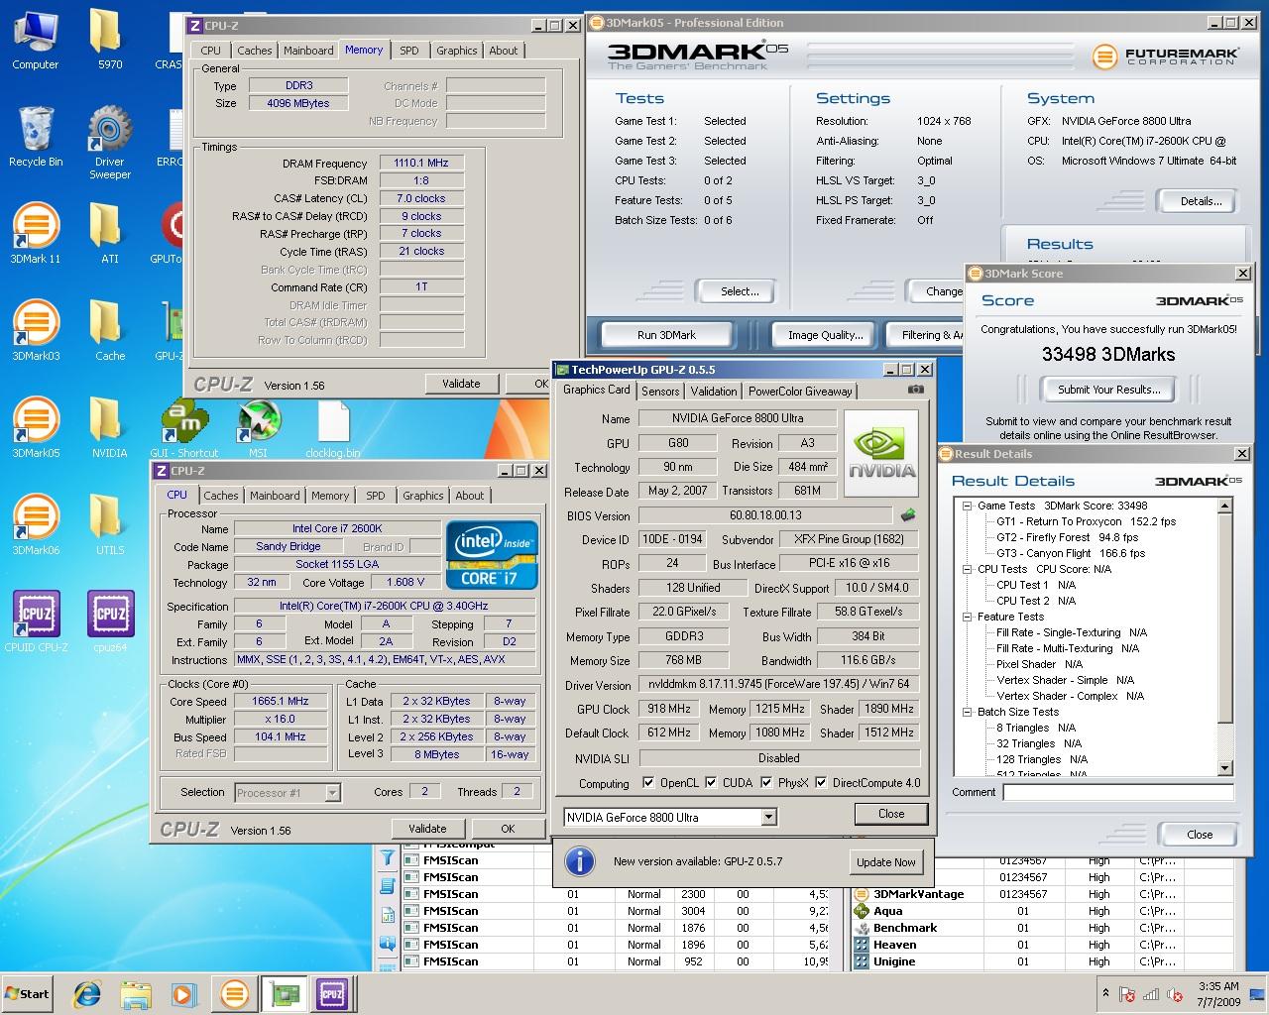The width and height of the screenshot is (1269, 1015).
Task: Toggle the CUDA checkbox in GPU-Z
Action: pyautogui.click(x=711, y=783)
